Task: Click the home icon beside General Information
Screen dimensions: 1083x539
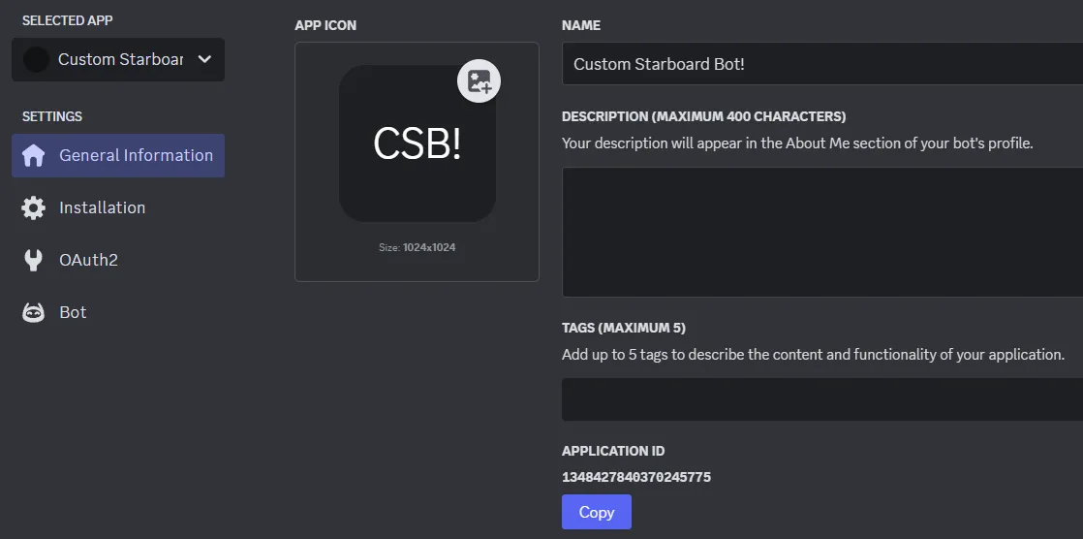Action: point(33,155)
